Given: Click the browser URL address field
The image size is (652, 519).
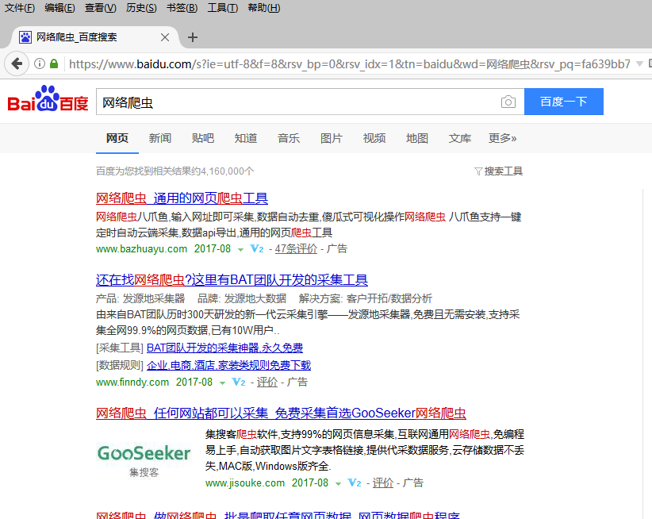Looking at the screenshot, I should coord(349,63).
